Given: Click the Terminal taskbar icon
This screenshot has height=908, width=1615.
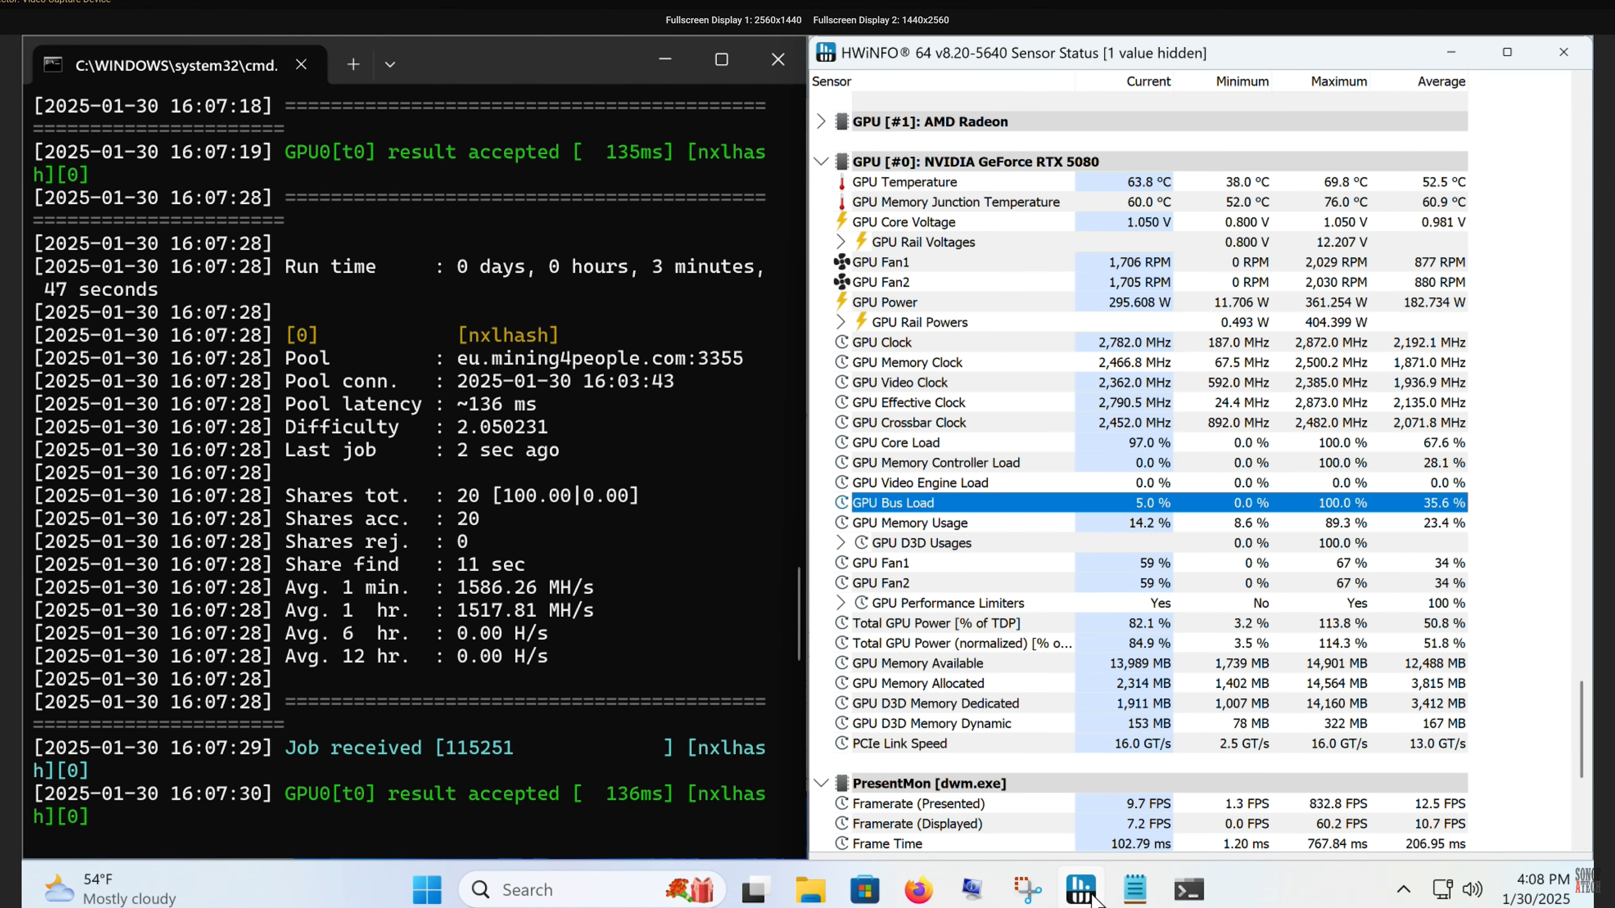Looking at the screenshot, I should [1189, 890].
